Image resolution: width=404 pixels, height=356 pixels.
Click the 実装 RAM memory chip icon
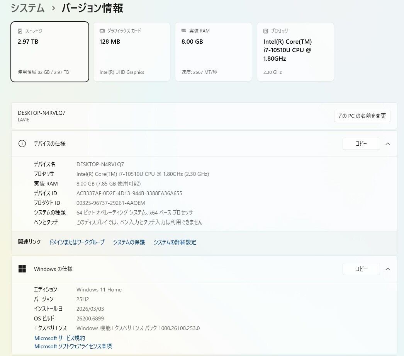(x=184, y=31)
